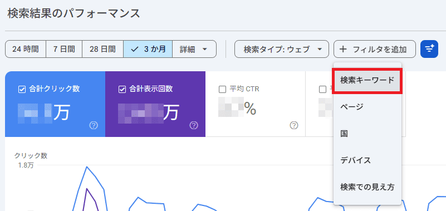Open the 検索タイプ: ウェブ dropdown
The image size is (446, 211).
tap(282, 49)
